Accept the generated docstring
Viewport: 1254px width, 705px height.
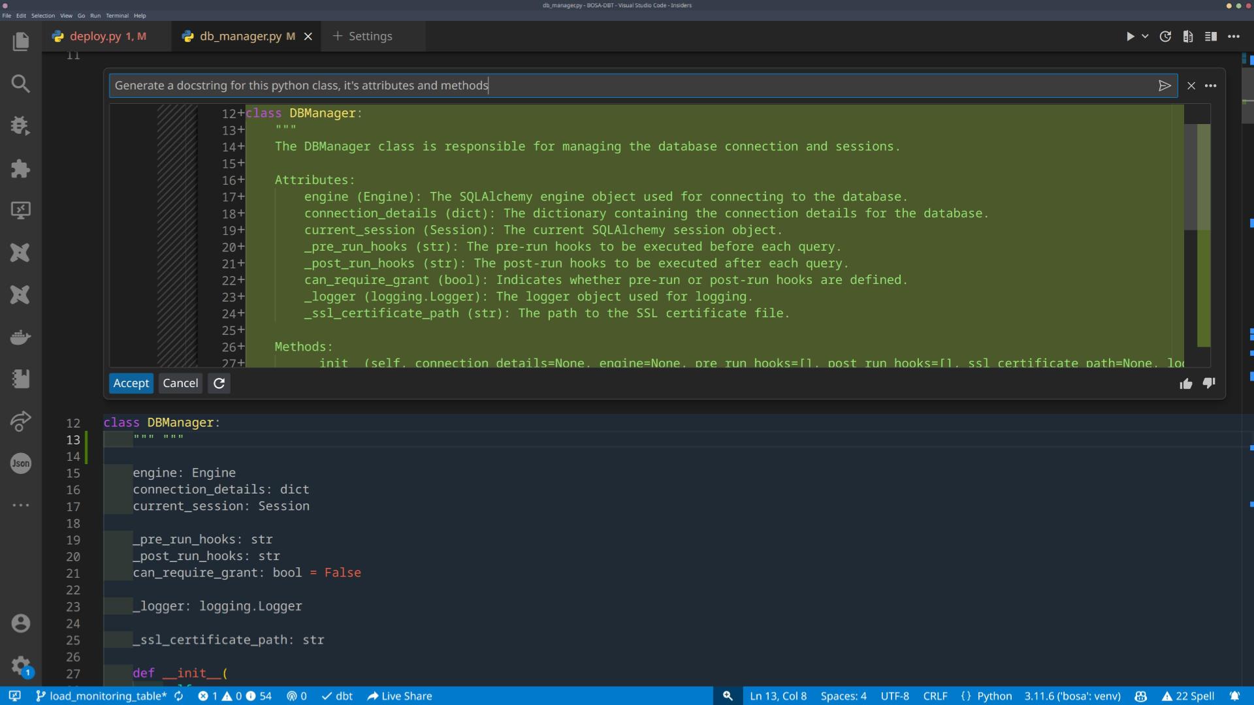coord(131,384)
